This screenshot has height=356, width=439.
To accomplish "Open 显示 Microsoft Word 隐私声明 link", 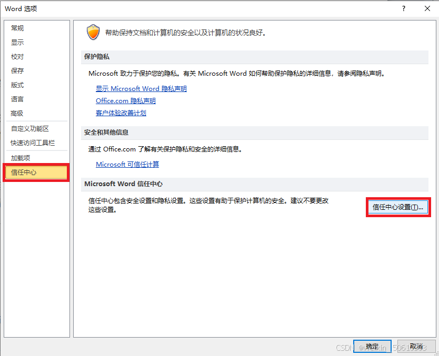I will [x=141, y=89].
